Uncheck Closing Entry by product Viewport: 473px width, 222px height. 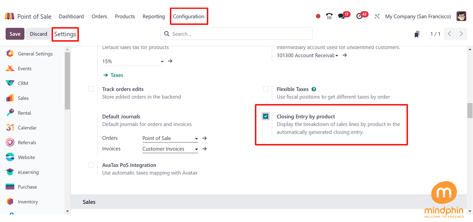tap(266, 116)
